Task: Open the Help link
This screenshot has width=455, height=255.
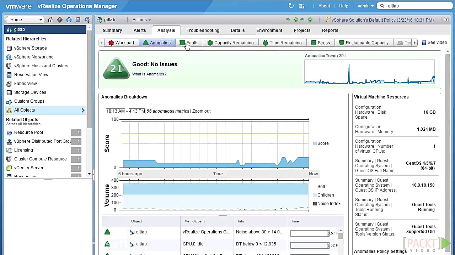Action: 344,6
